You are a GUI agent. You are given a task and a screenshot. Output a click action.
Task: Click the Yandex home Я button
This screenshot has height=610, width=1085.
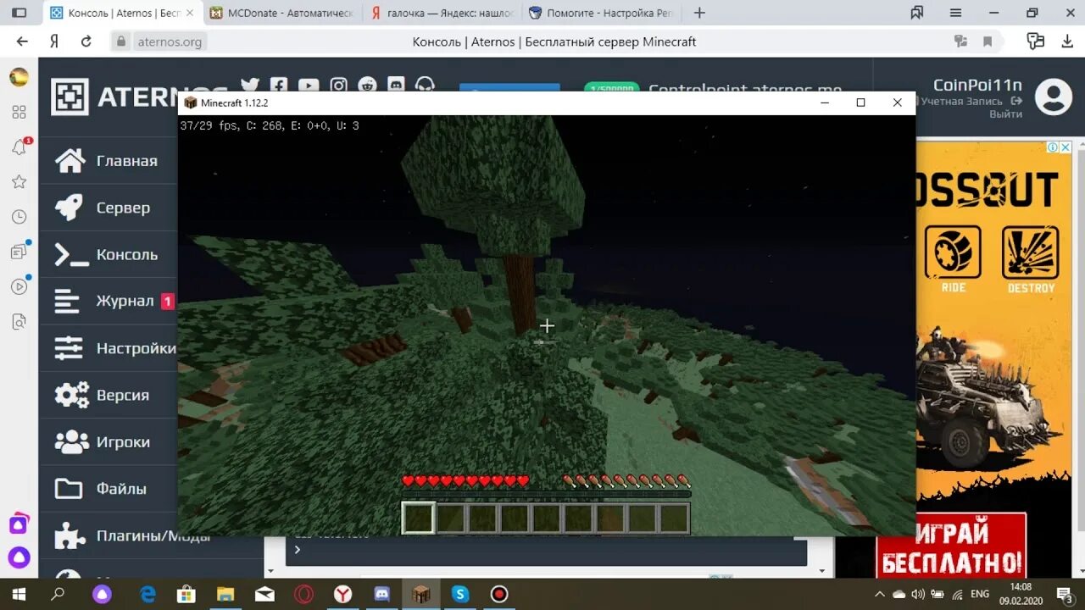tap(54, 42)
